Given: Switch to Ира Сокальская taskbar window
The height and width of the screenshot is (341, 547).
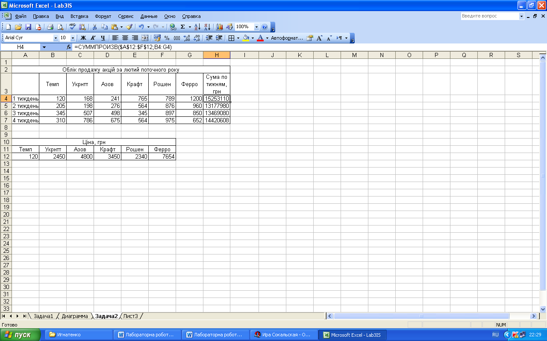Looking at the screenshot, I should tap(283, 335).
